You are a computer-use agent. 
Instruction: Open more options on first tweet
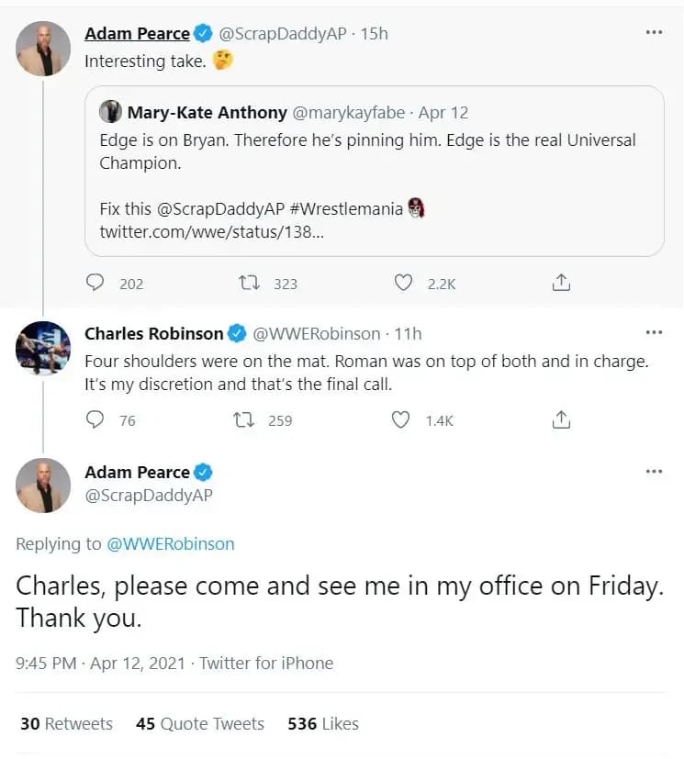[654, 32]
